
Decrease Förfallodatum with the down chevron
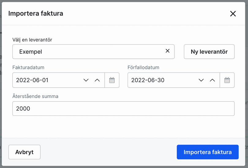pos(201,80)
